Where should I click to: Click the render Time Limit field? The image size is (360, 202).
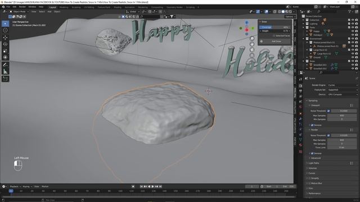(x=342, y=148)
